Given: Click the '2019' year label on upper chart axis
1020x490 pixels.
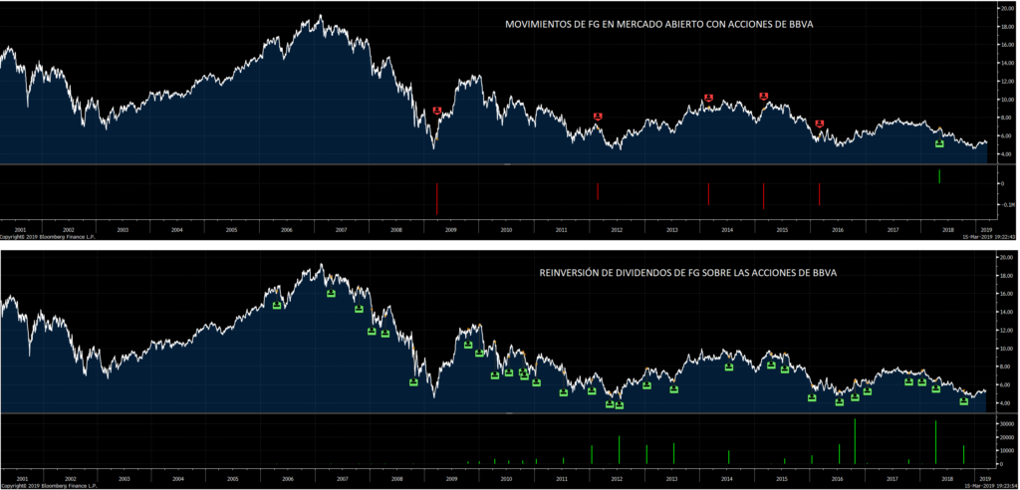Looking at the screenshot, I should (x=986, y=230).
